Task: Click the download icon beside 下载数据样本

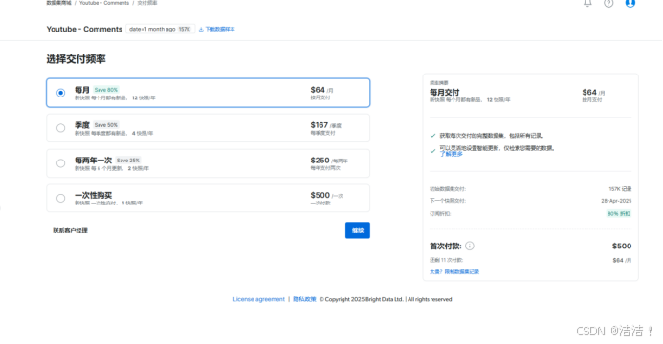Action: click(x=201, y=29)
